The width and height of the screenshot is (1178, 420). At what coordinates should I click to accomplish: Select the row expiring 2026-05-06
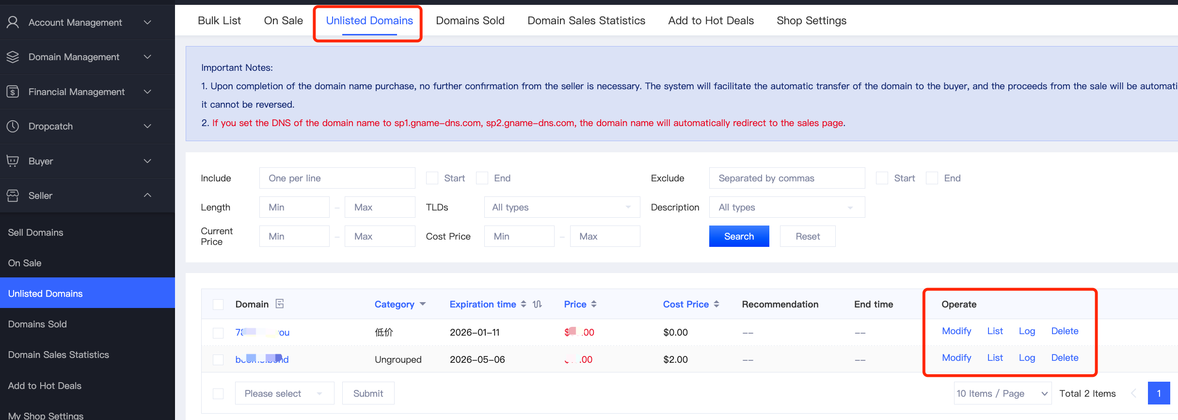pyautogui.click(x=218, y=359)
